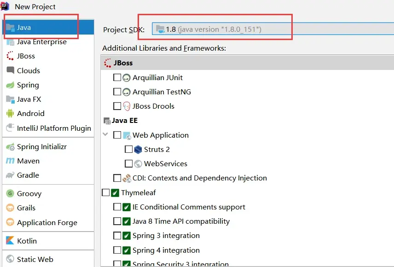Pick Application Forge project type
This screenshot has width=394, height=267.
[48, 222]
